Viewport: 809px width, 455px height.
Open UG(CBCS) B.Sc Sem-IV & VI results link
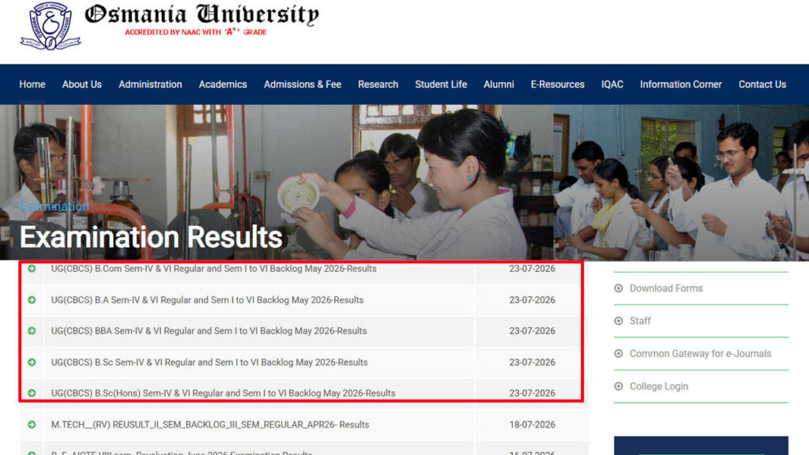point(209,363)
